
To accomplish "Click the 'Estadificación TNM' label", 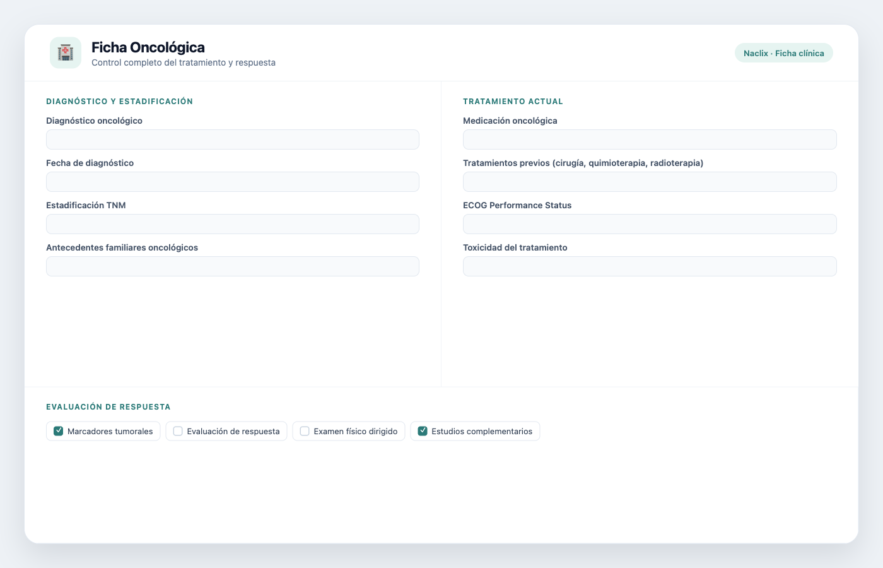I will (x=86, y=205).
